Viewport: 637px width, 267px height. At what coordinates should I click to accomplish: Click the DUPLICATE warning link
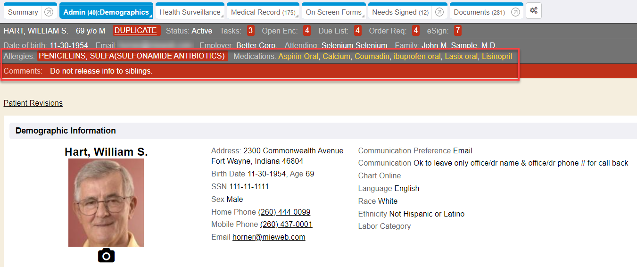click(136, 31)
